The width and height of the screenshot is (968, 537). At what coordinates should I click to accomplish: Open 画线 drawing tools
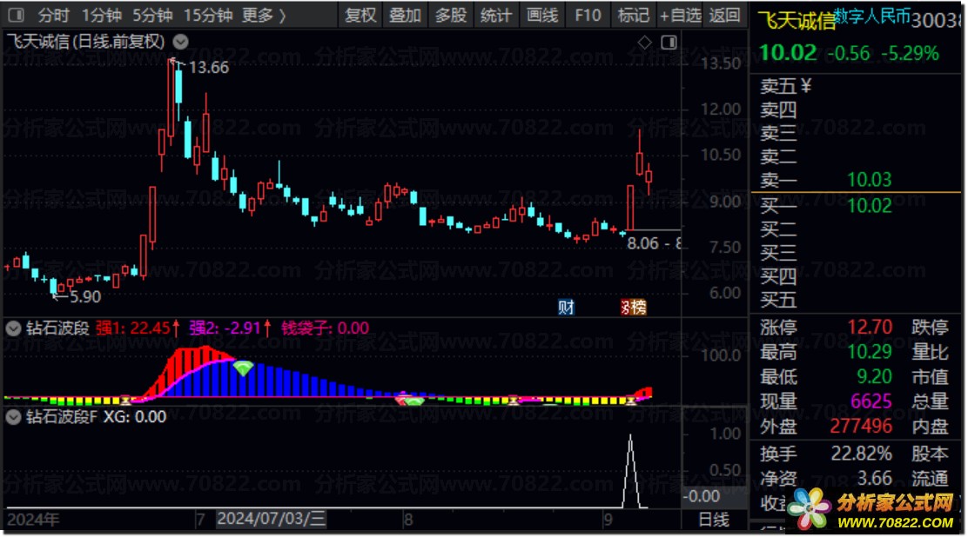tap(542, 15)
